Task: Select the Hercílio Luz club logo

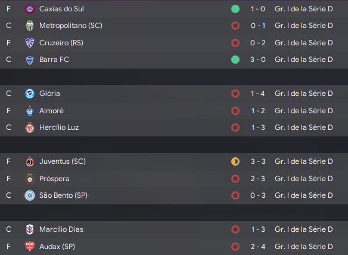Action: 30,128
